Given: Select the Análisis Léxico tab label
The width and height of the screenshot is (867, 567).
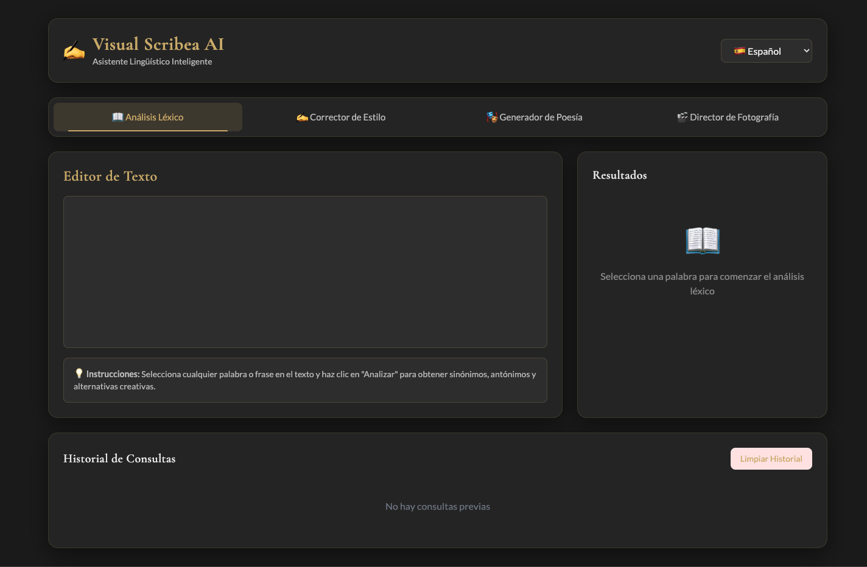Looking at the screenshot, I should coord(155,117).
